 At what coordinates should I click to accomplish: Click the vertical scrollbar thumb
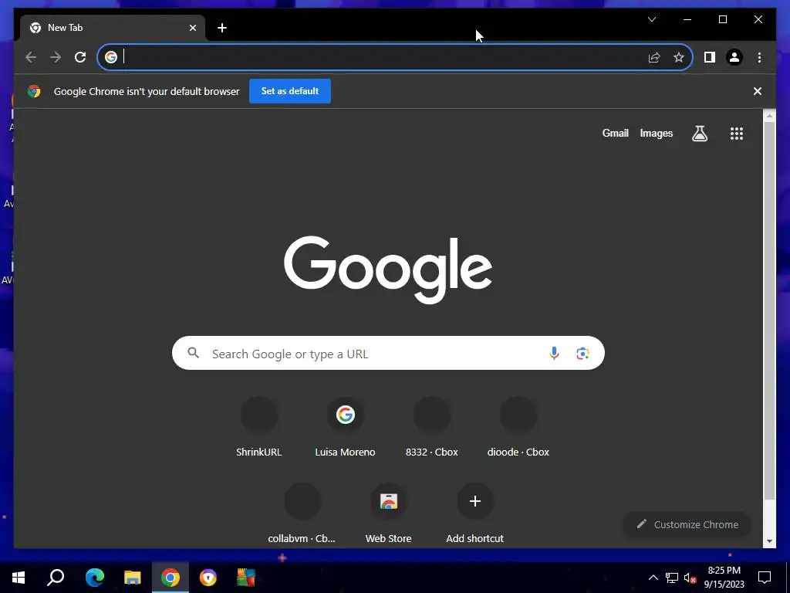769,310
